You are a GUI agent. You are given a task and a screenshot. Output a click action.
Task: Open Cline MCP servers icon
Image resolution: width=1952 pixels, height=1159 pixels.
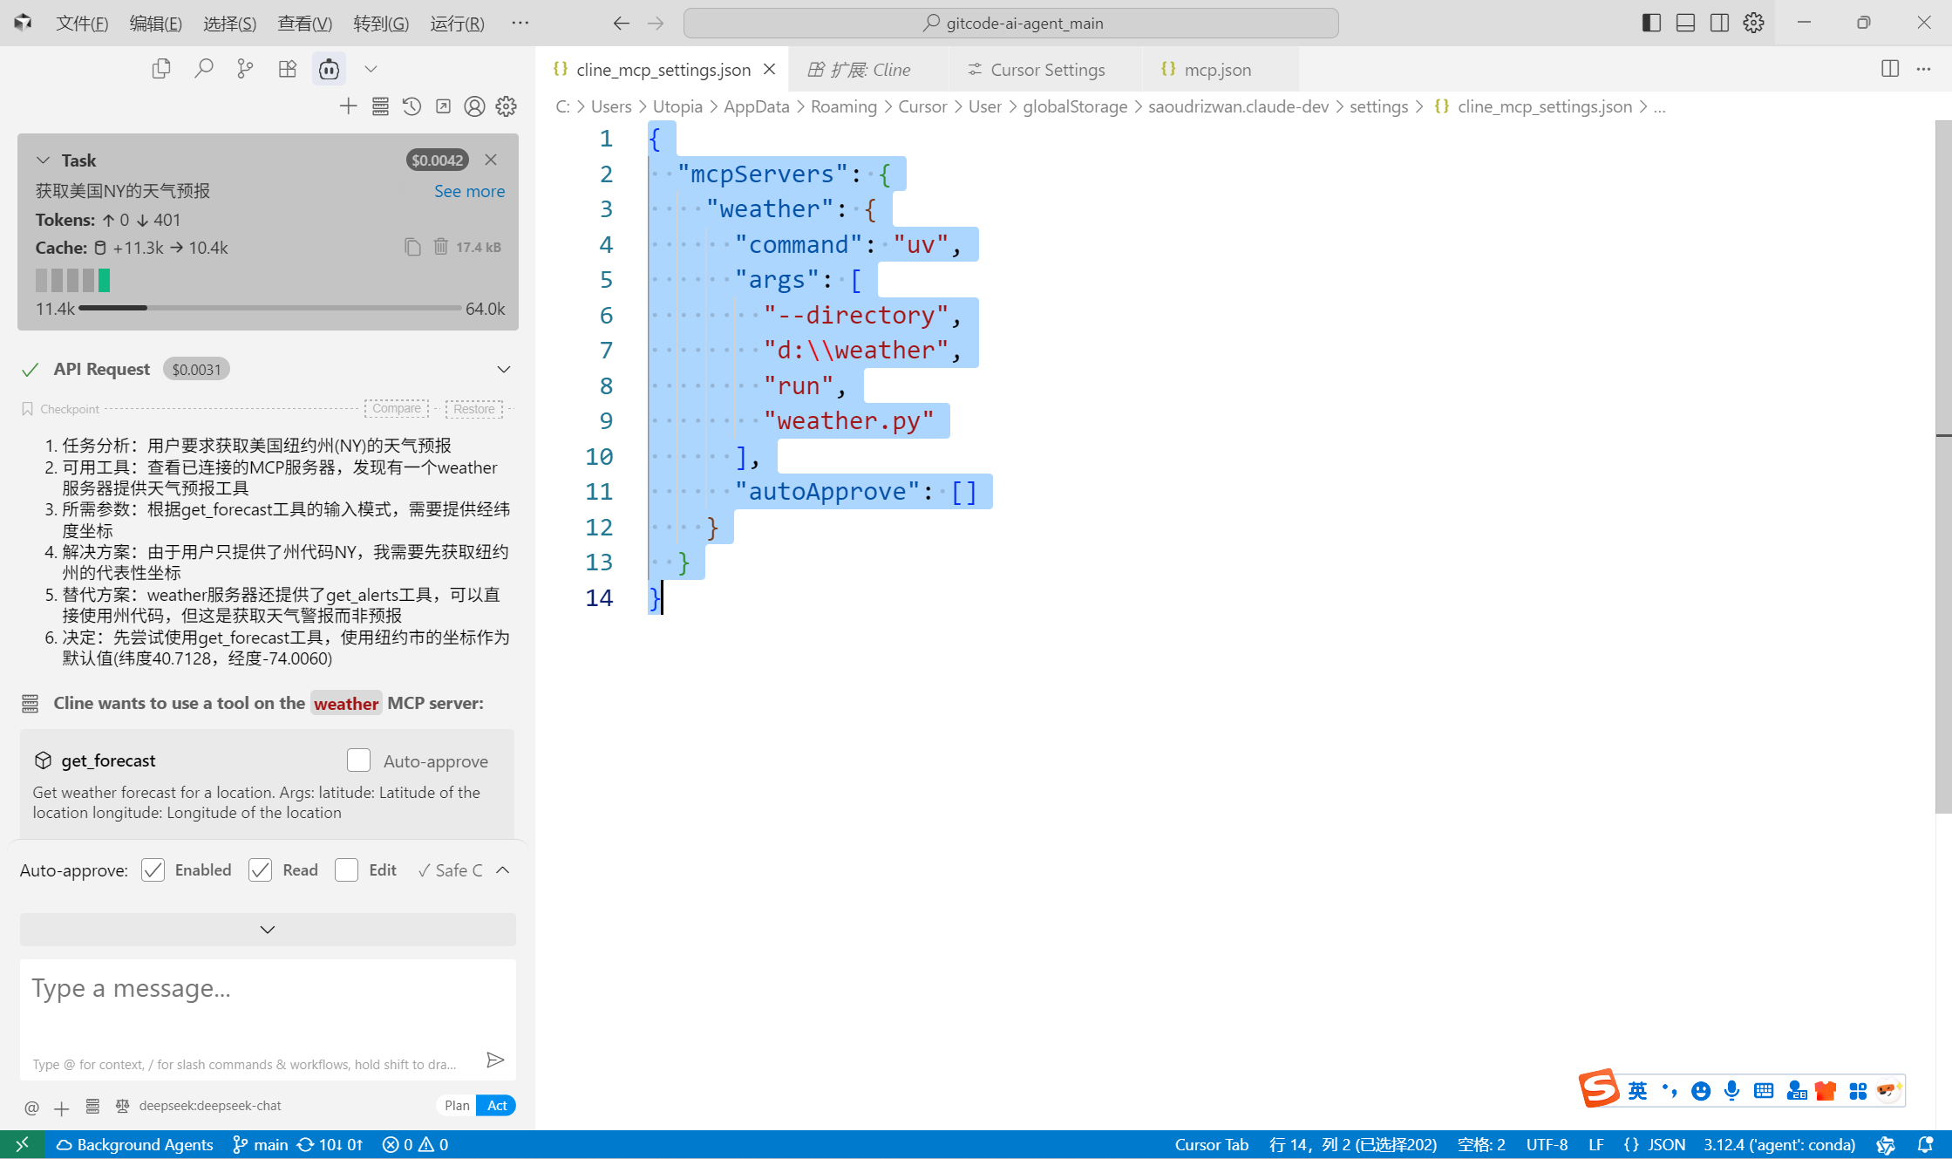380,106
